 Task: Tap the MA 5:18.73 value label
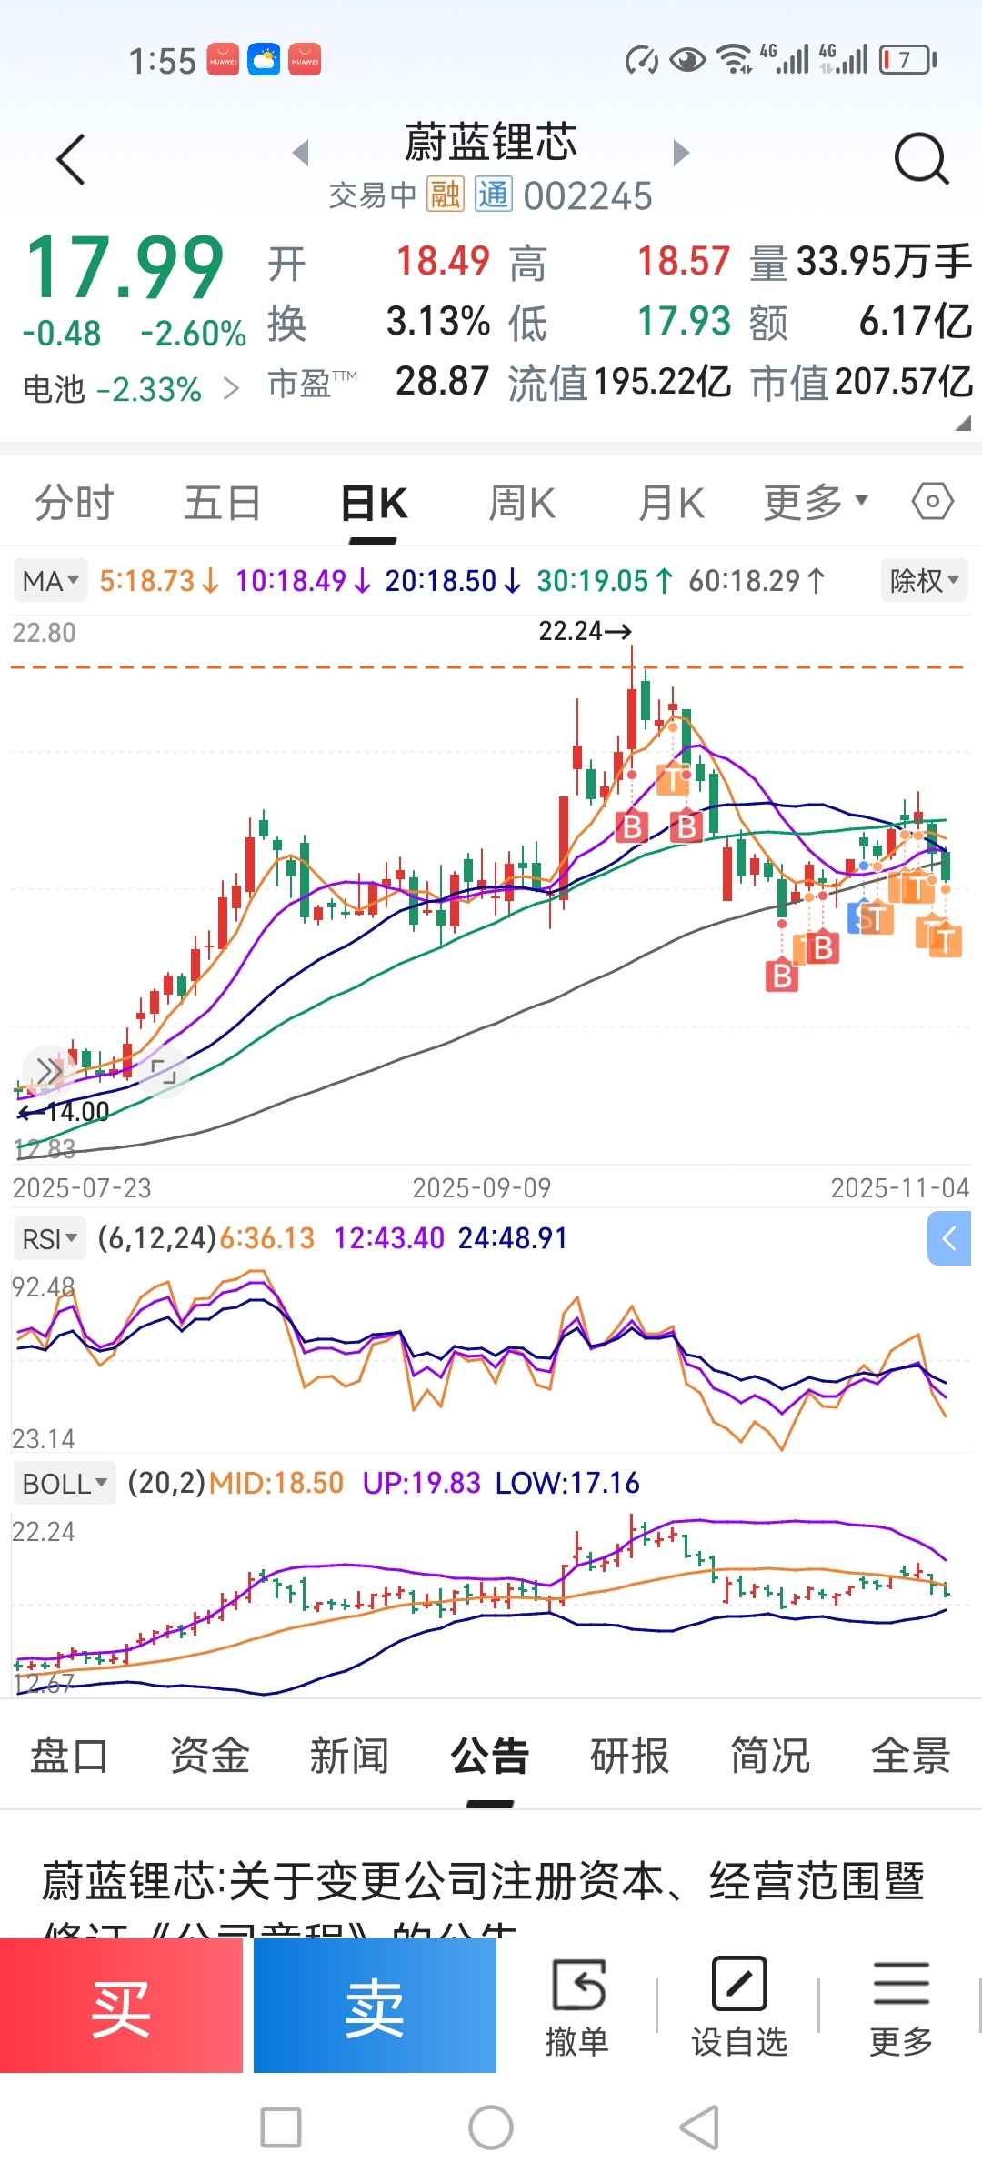pos(159,580)
